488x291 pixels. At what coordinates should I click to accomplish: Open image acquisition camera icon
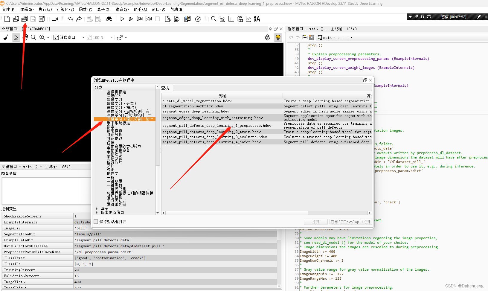(55, 19)
